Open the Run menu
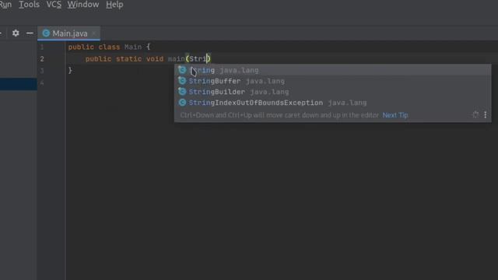 pyautogui.click(x=5, y=5)
